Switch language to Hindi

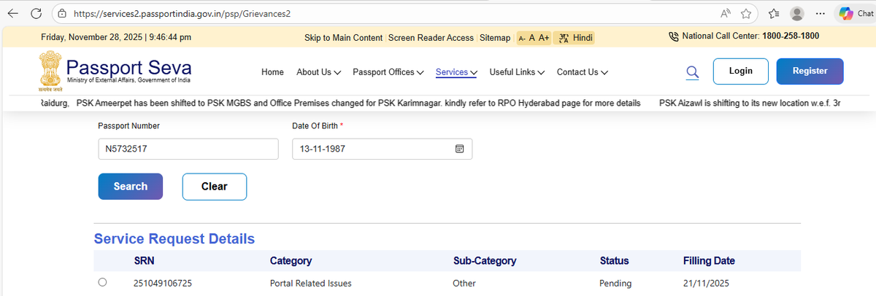tap(575, 38)
